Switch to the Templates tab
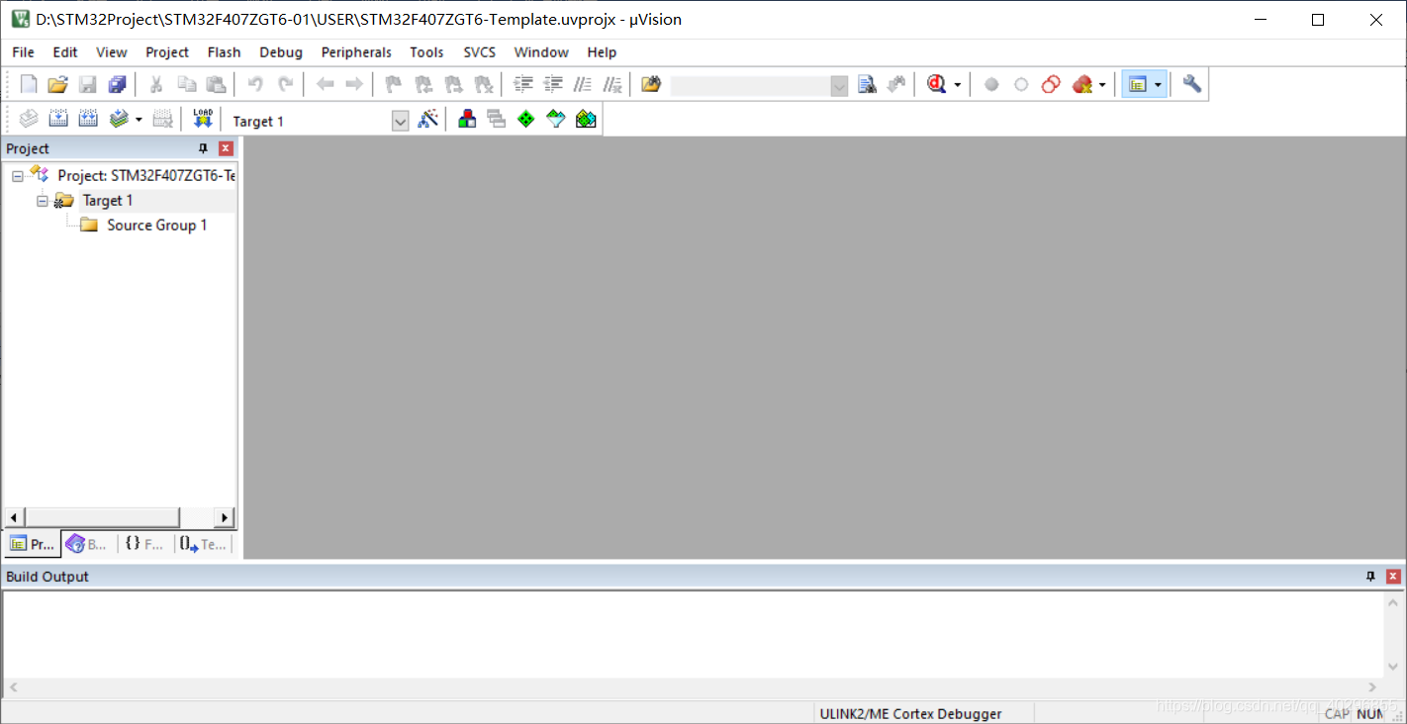1407x724 pixels. click(x=203, y=544)
